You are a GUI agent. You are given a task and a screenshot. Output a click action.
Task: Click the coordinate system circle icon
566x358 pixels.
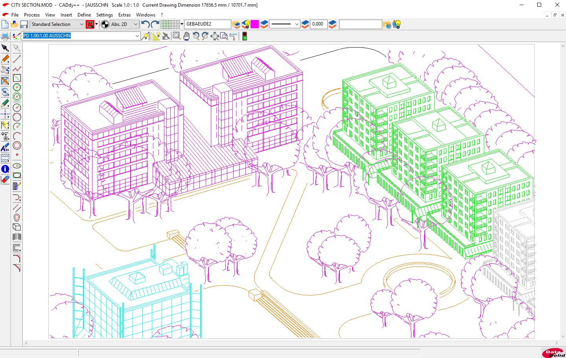coord(105,24)
